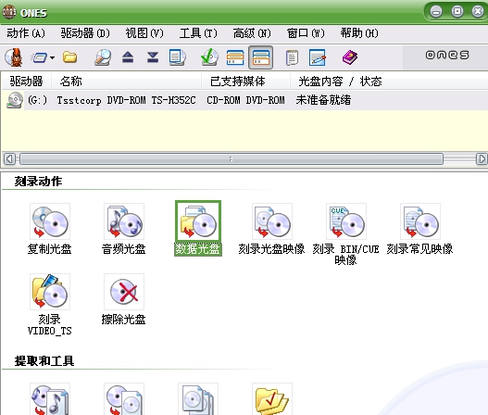The width and height of the screenshot is (488, 415).
Task: Click the ONES mascot icon in toolbar
Action: coord(14,57)
